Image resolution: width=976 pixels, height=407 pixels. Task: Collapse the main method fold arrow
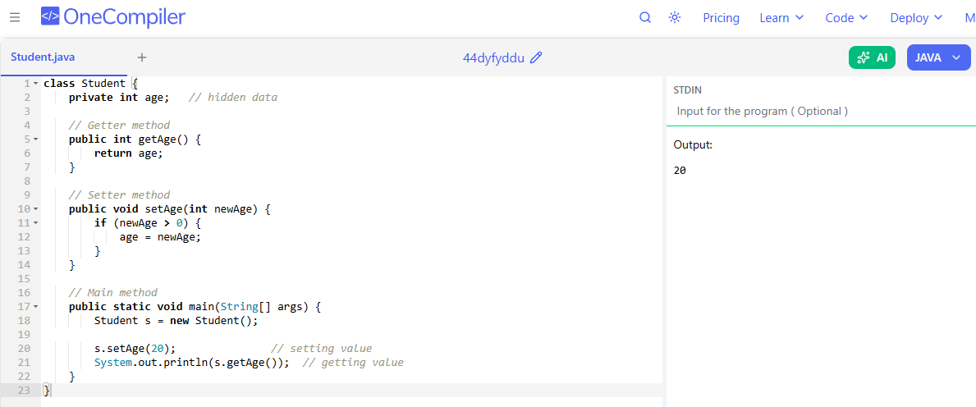click(35, 307)
